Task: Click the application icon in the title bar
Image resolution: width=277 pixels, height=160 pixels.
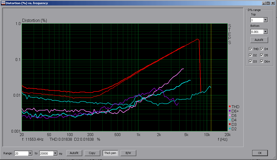Action: click(x=3, y=3)
